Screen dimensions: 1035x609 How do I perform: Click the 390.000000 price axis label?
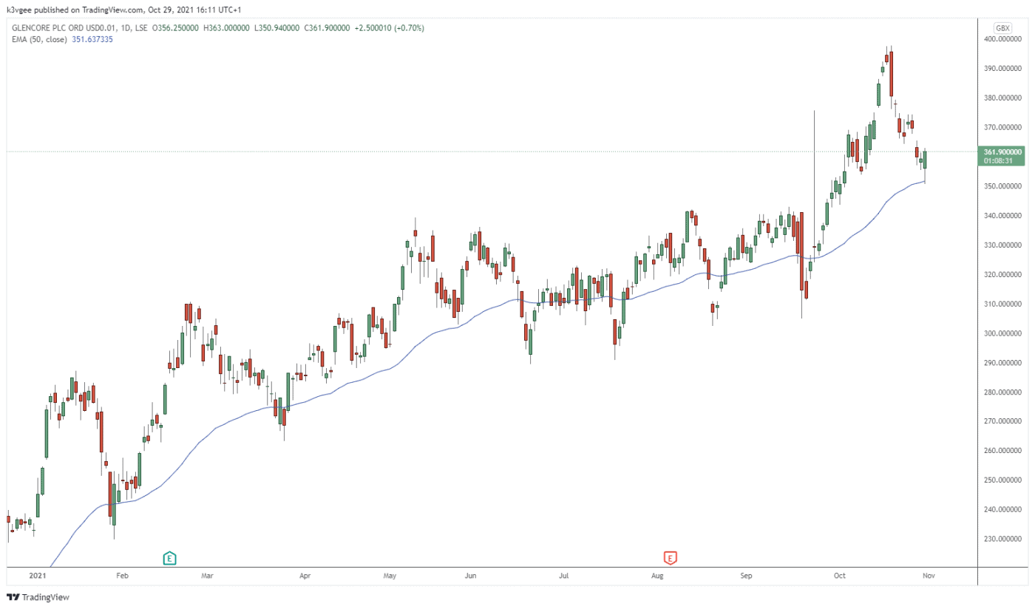[x=1002, y=68]
